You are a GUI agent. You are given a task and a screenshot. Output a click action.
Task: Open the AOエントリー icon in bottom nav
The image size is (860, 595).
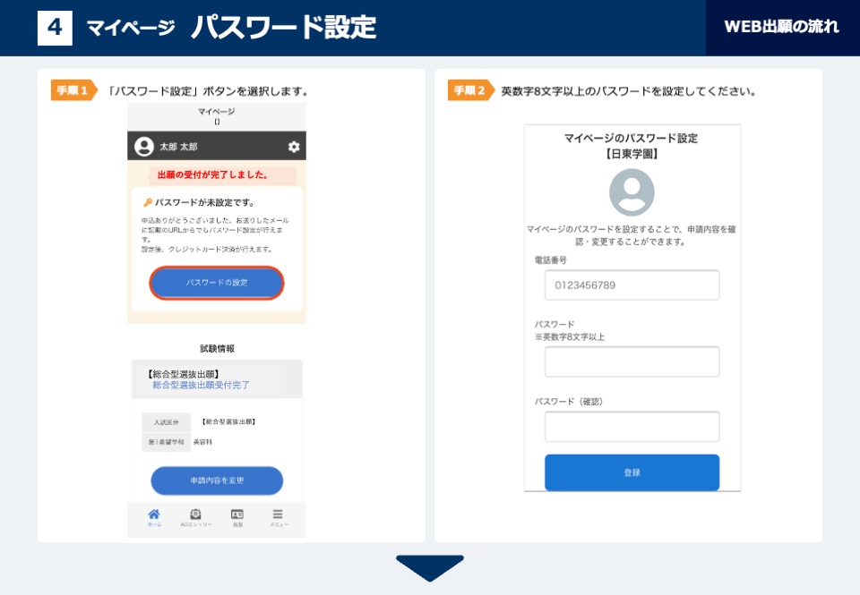(x=195, y=514)
